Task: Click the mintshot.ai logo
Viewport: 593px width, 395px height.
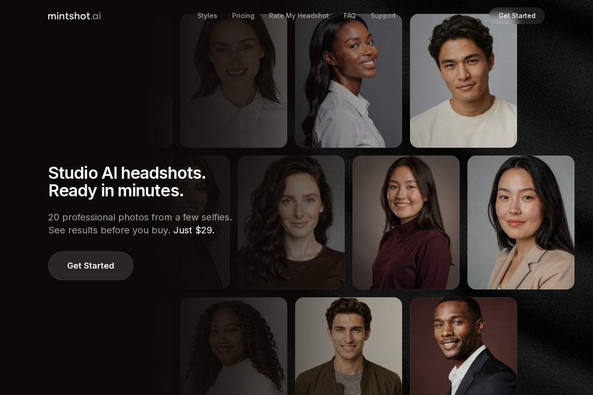Action: [x=74, y=16]
